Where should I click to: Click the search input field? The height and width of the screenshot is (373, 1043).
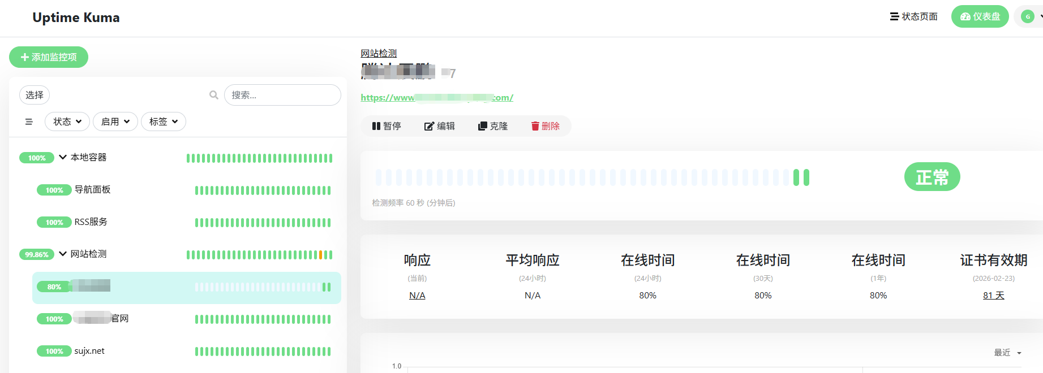coord(282,95)
